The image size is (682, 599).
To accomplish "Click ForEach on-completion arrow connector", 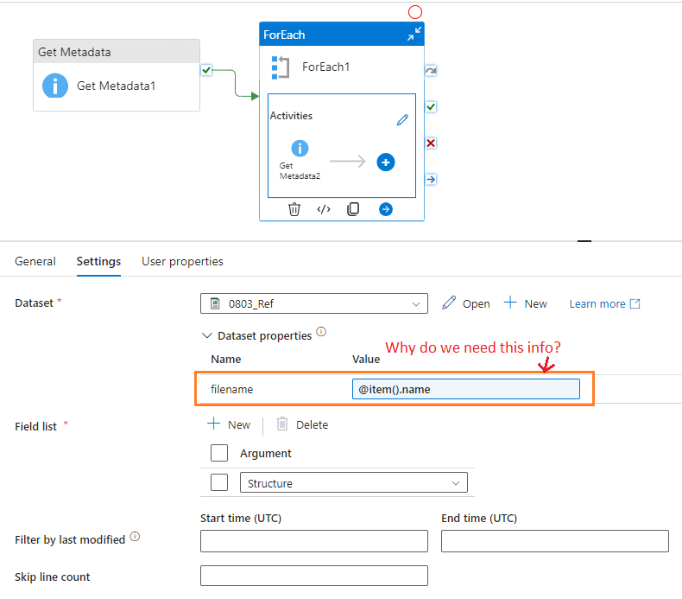I will point(431,179).
